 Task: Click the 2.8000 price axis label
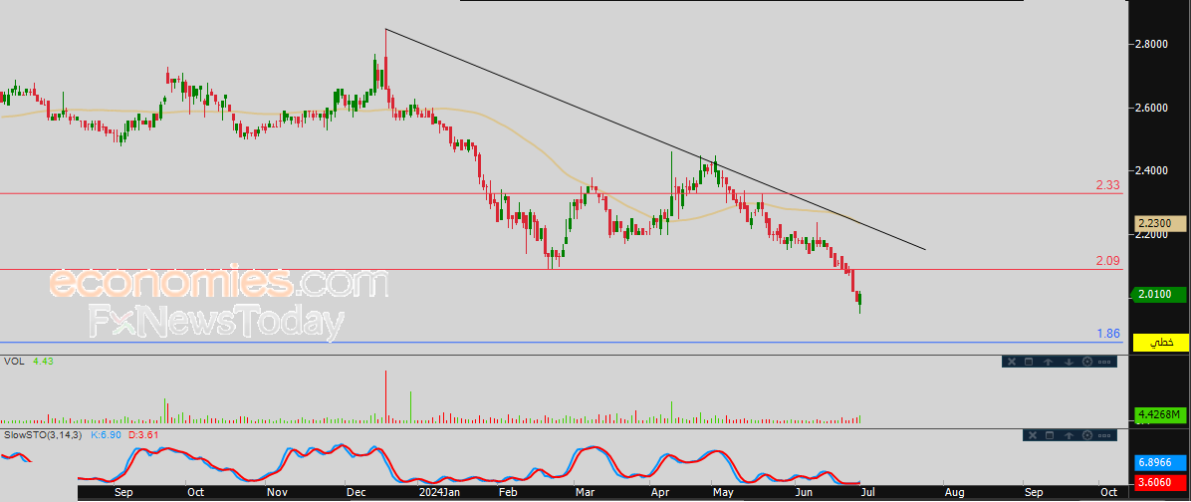tap(1151, 44)
